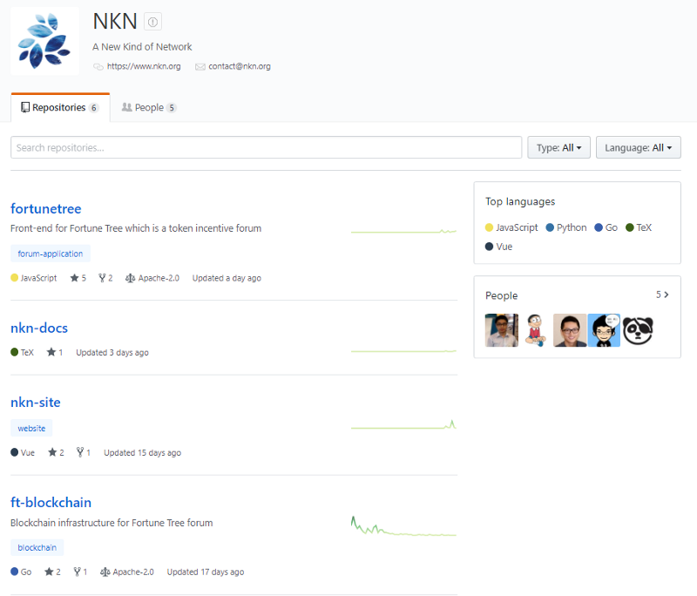Open the fortunetree repository
Viewport: 697px width, 596px height.
click(46, 208)
